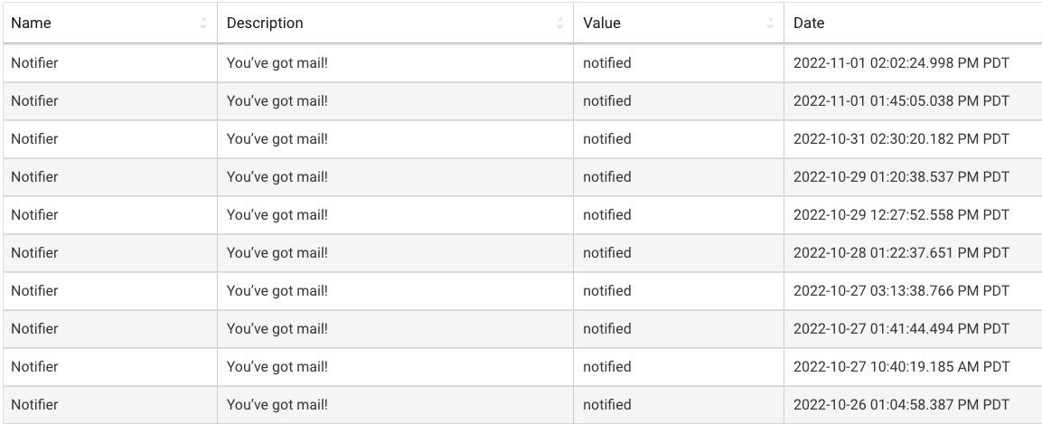1042x424 pixels.
Task: Click the 2022-10-29 01:20:38.537 PM timestamp
Action: pos(900,177)
